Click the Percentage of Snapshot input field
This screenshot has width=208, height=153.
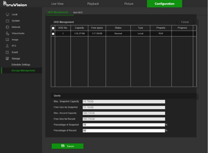pos(124,125)
